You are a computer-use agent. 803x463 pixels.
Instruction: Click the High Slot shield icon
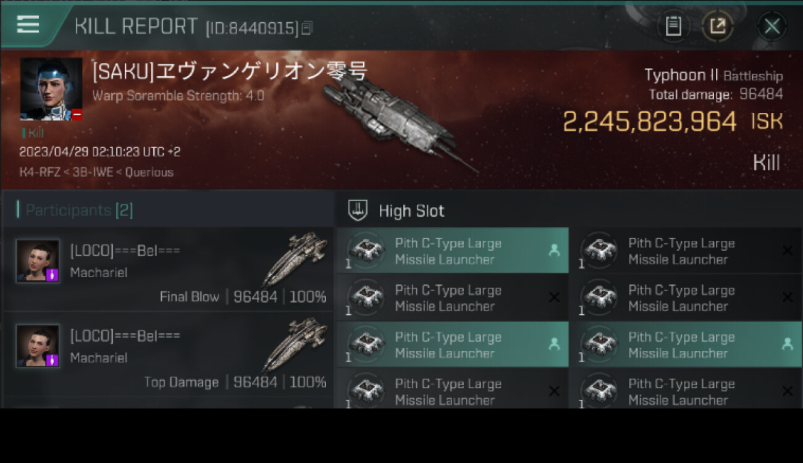coord(358,211)
